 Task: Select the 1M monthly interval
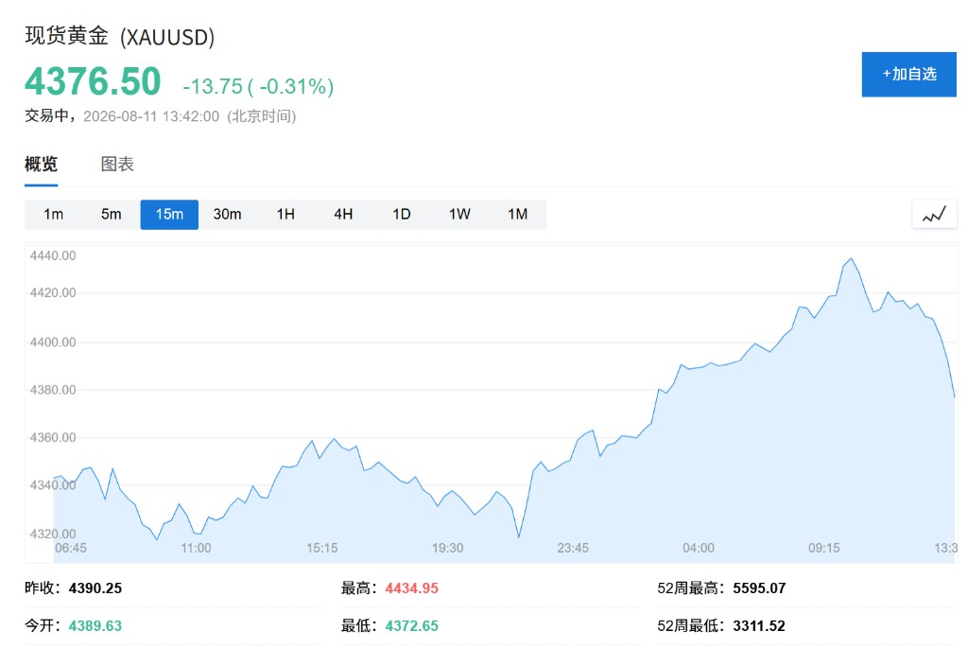pos(517,215)
